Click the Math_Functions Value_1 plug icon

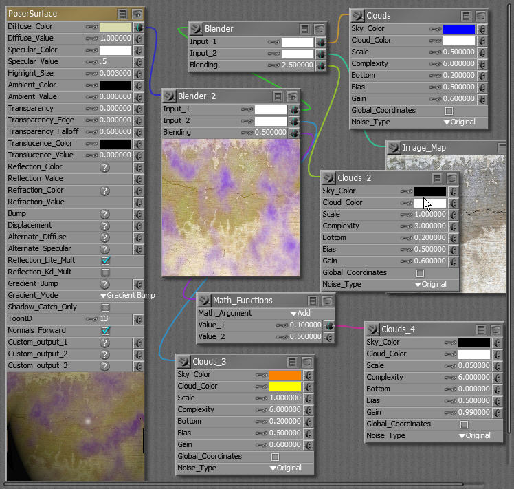coord(329,325)
